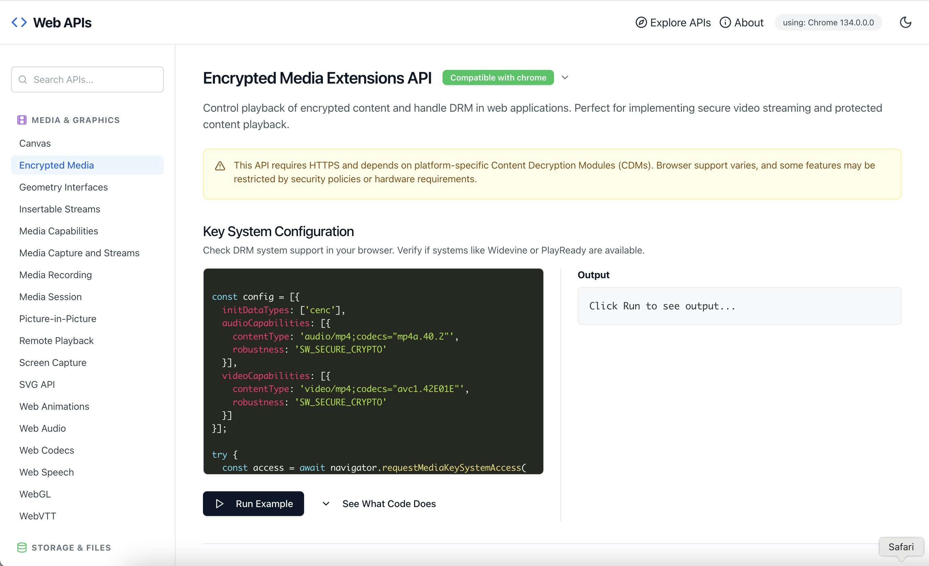Toggle dark mode with the moon icon

pyautogui.click(x=906, y=22)
